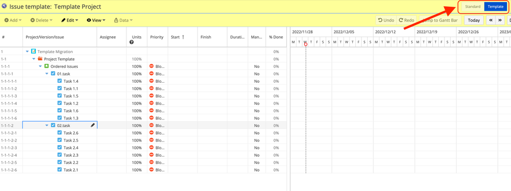This screenshot has width=511, height=191.
Task: Click the task type icon of Task 1.1
Action: pyautogui.click(x=59, y=88)
